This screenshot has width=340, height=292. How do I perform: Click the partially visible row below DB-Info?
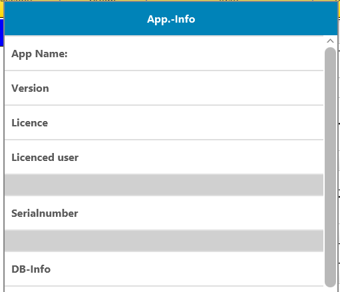[x=164, y=289]
